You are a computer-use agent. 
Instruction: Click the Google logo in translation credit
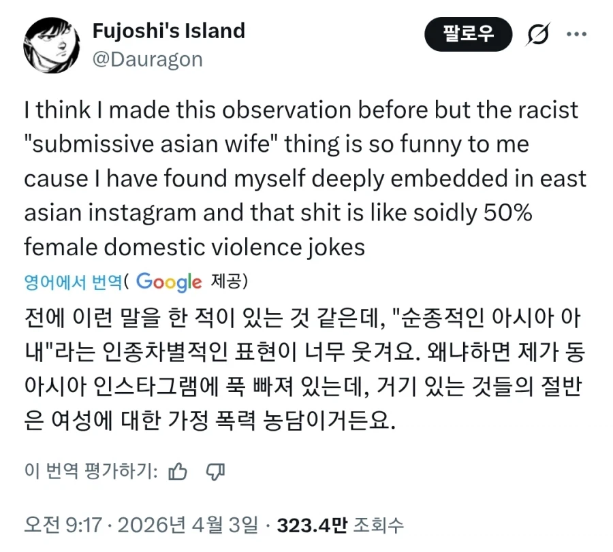pyautogui.click(x=168, y=281)
